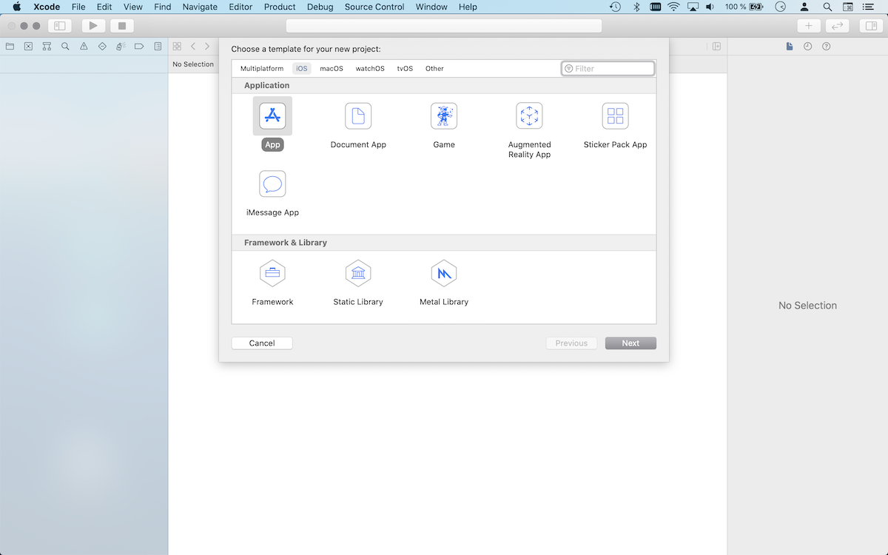Select the Sticker Pack App template
Viewport: 888px width, 555px height.
(x=615, y=115)
